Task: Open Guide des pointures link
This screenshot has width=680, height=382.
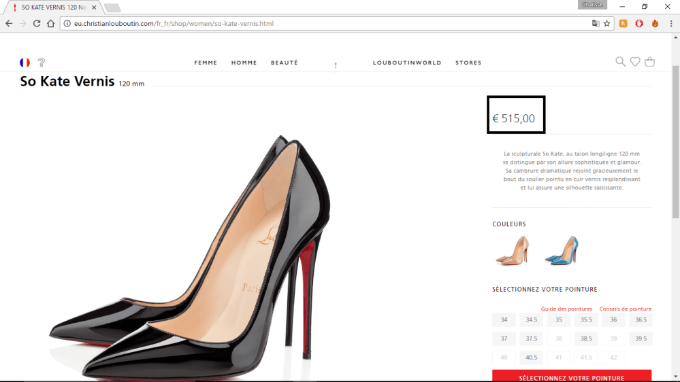Action: [566, 309]
